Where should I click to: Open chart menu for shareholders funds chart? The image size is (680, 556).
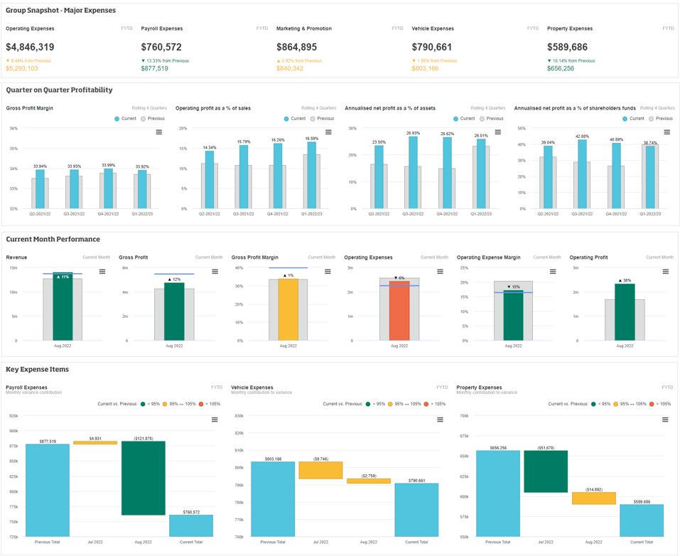667,132
